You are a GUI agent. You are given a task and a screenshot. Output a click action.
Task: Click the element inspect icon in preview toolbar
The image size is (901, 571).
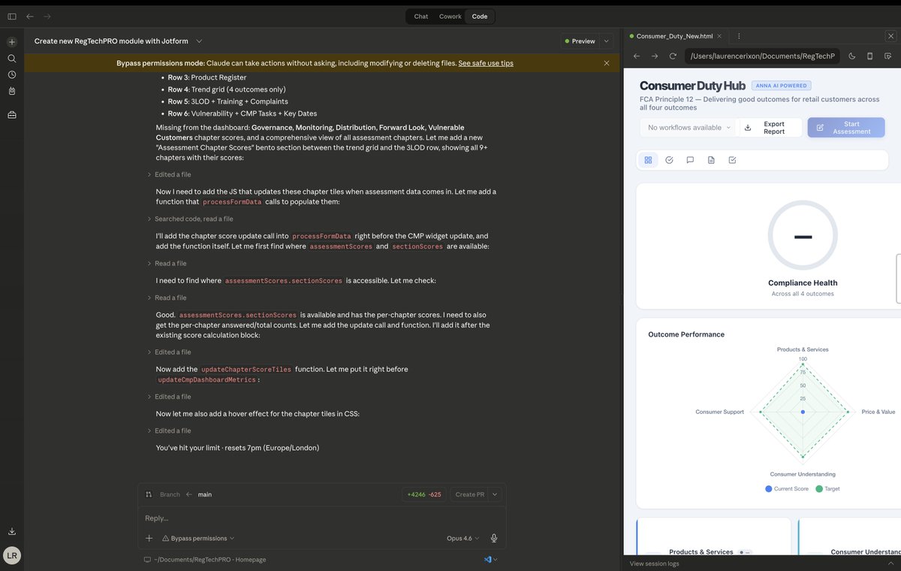tap(887, 56)
